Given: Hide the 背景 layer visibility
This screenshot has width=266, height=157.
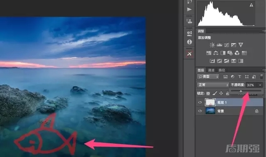Looking at the screenshot, I should (x=200, y=111).
